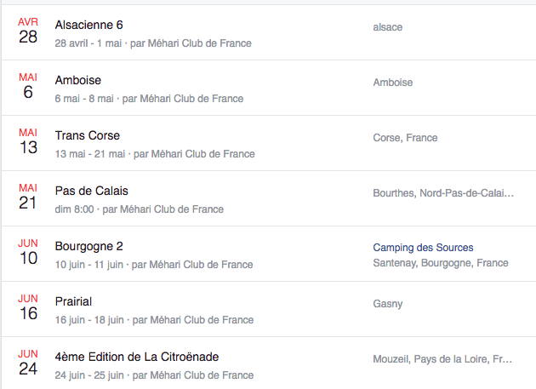The image size is (536, 389).
Task: Click the JUN 16 date badge
Action: [28, 308]
